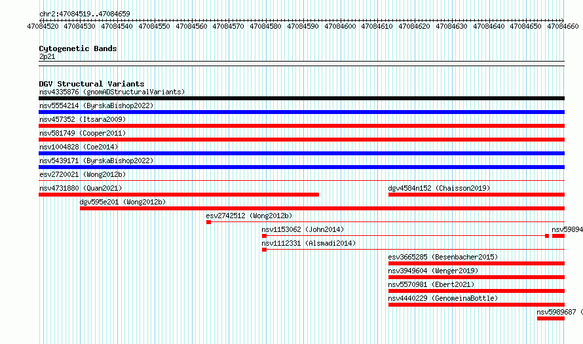Open dgv4584n152 Chaisson2019 variant label
Screen dimensions: 583x344
439,188
